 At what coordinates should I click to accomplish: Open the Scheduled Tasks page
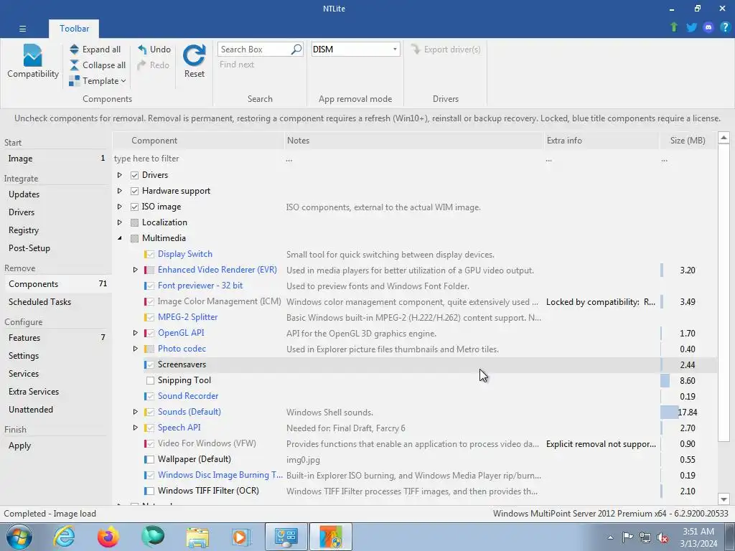[x=55, y=302]
